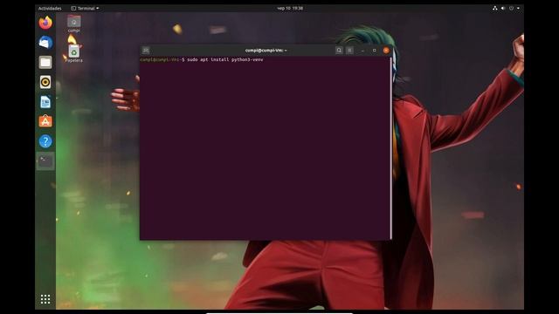Click the volume icon in top bar
559x314 pixels.
[x=503, y=8]
